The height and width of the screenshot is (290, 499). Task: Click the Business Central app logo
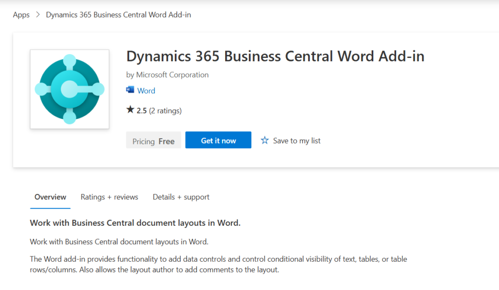pos(70,89)
